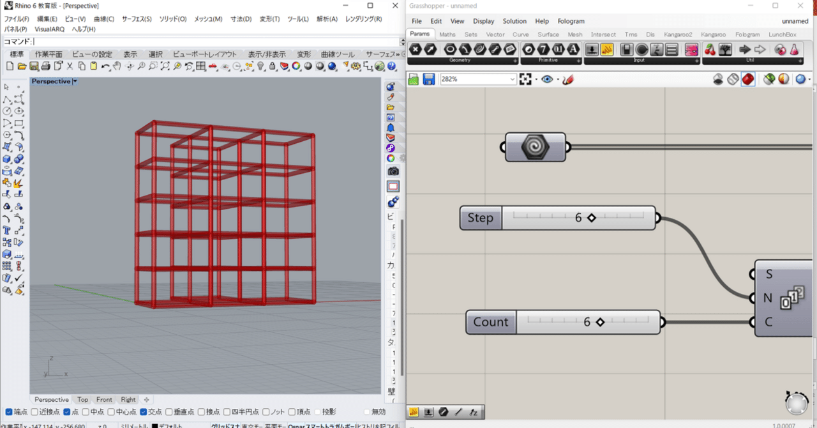Click the Paste clipboard icon in Rhino
The width and height of the screenshot is (817, 428).
click(x=93, y=66)
